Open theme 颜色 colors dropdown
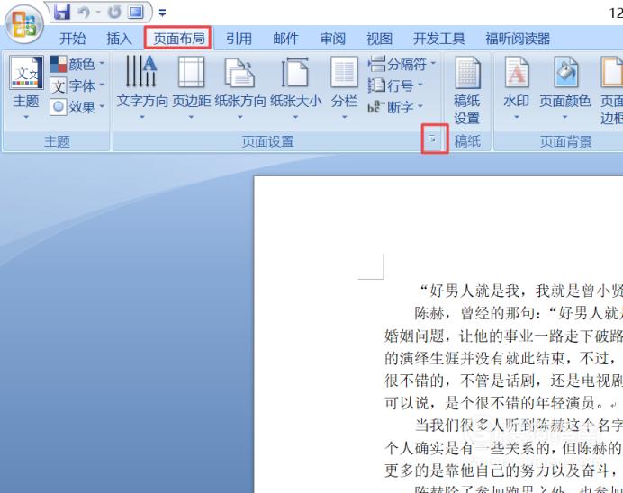 coord(77,64)
